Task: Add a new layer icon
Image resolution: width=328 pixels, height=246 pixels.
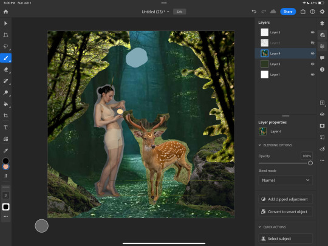Action: (322, 103)
